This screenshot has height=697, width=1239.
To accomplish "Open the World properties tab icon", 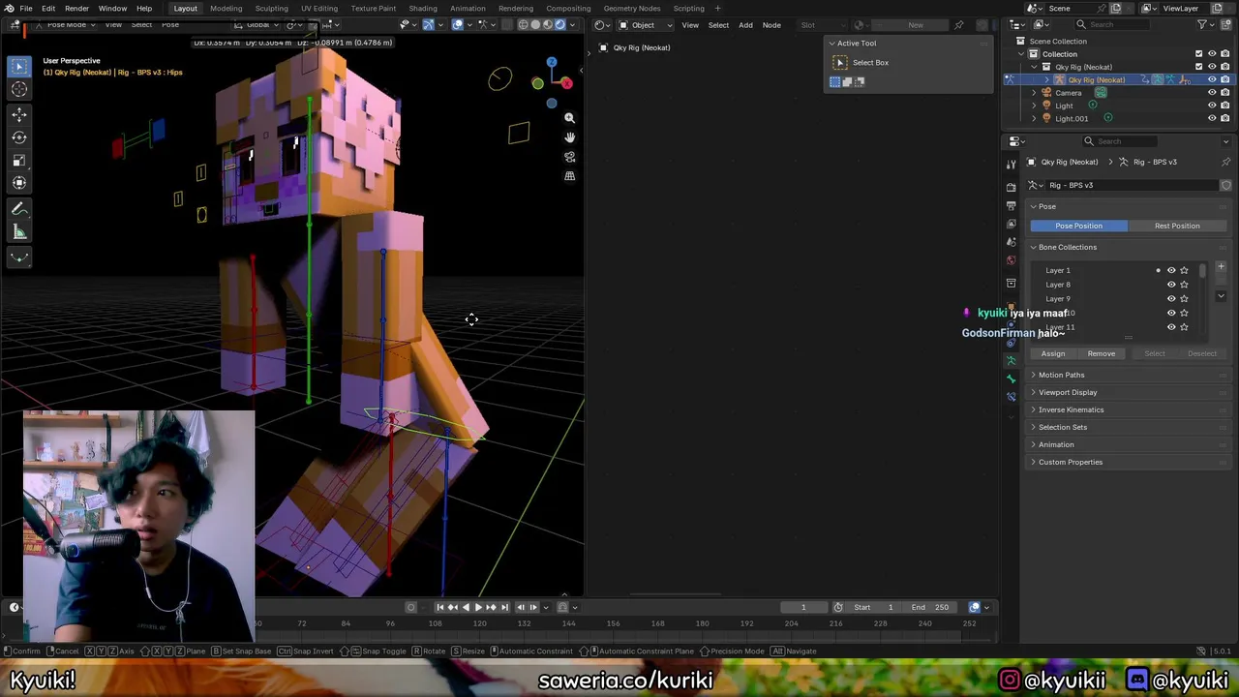I will pos(1012,260).
